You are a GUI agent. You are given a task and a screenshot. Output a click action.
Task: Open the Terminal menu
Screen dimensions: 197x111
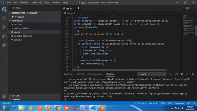pos(56,2)
